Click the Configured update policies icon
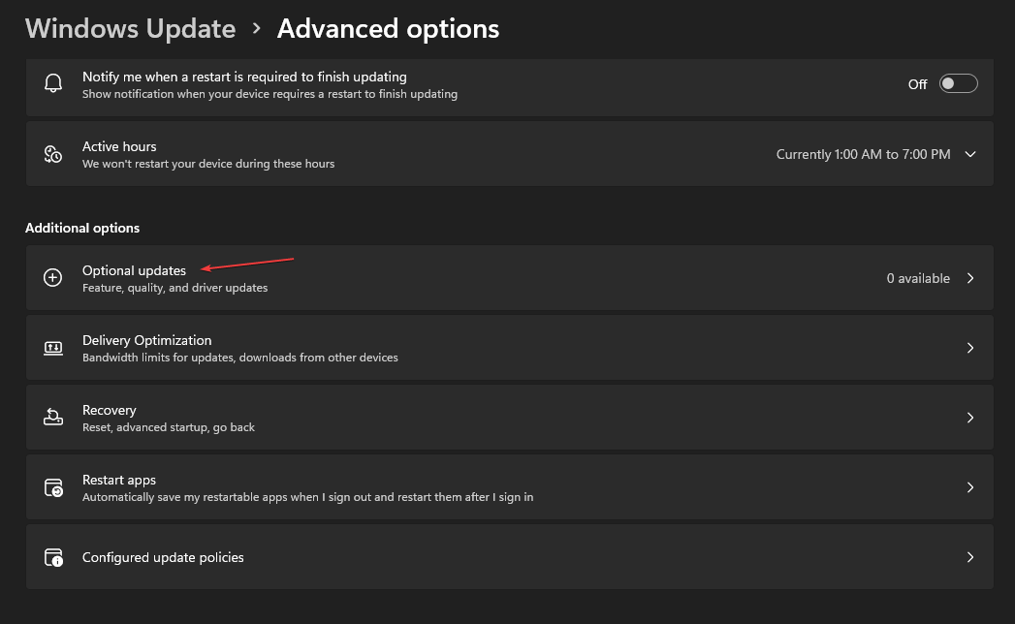The height and width of the screenshot is (624, 1015). pyautogui.click(x=53, y=557)
